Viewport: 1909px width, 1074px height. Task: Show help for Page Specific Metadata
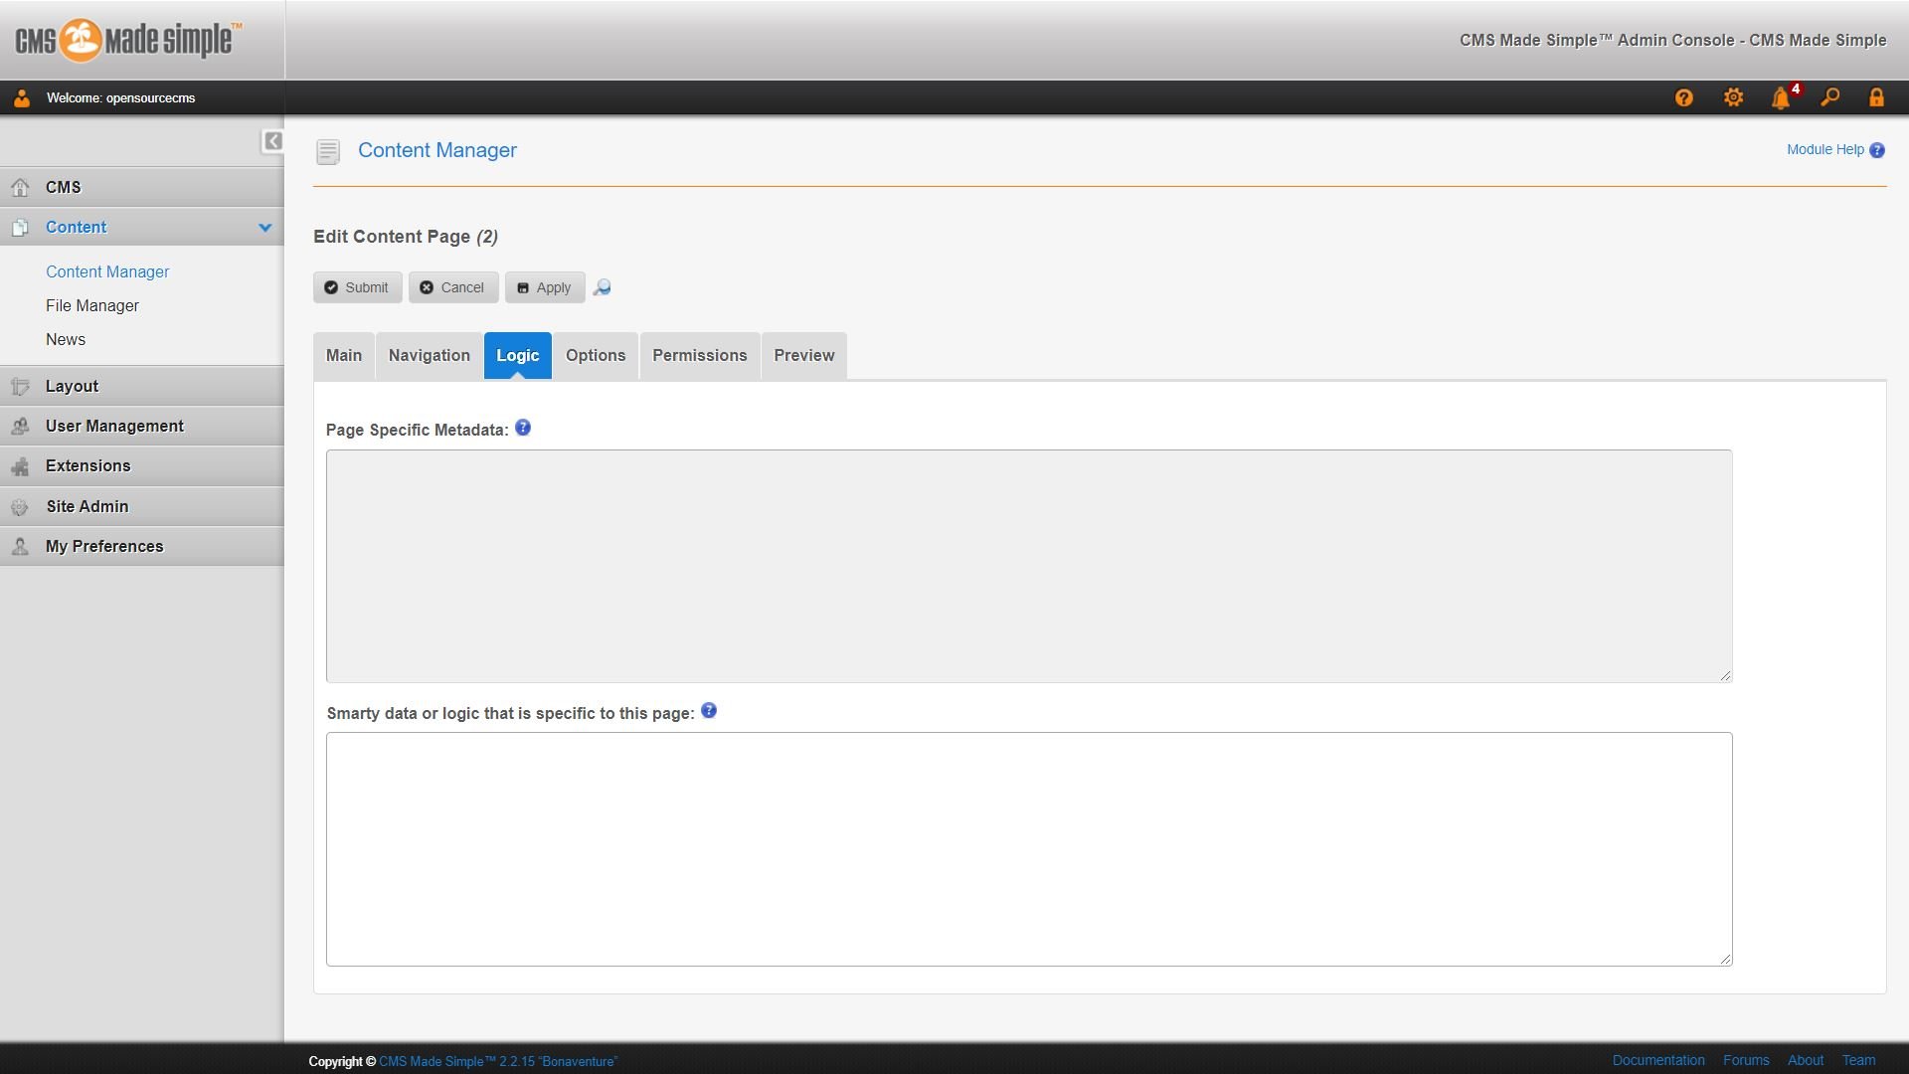(523, 428)
